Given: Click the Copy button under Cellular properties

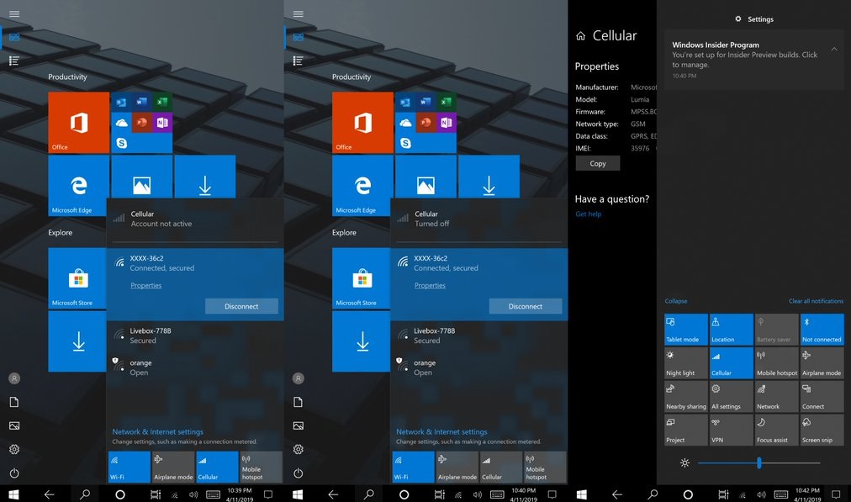Looking at the screenshot, I should pos(598,163).
